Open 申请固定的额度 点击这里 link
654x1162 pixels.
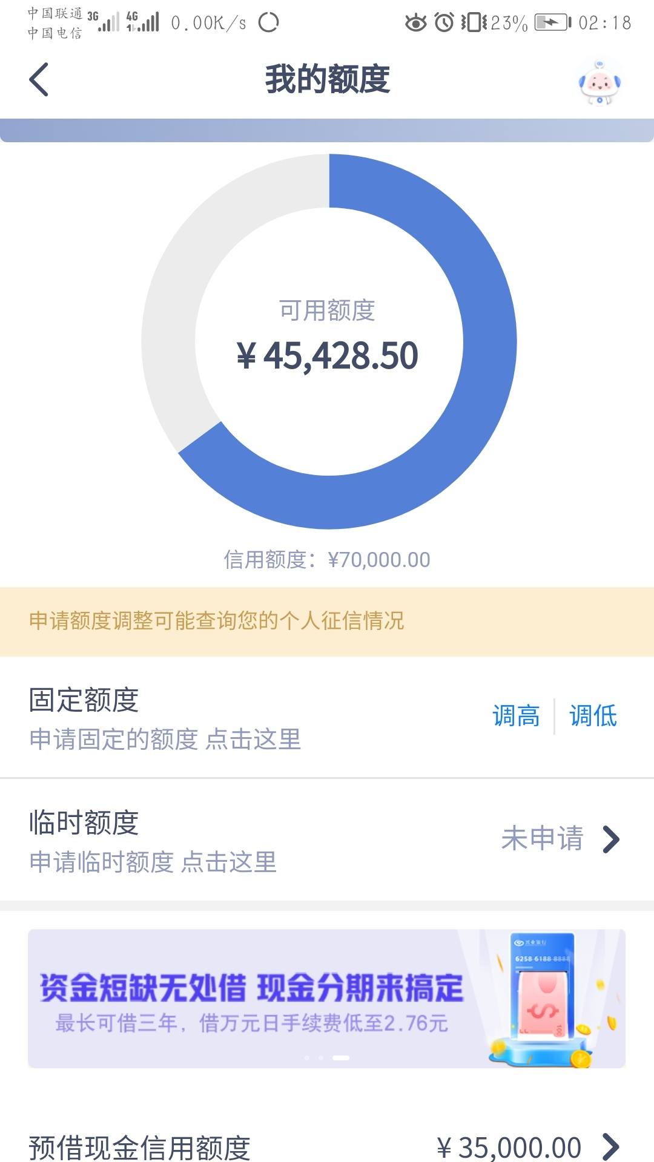coord(165,740)
